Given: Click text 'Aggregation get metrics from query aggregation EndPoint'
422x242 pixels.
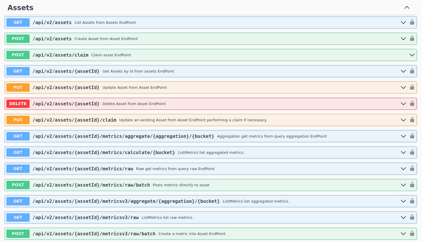Looking at the screenshot, I should (x=272, y=136).
